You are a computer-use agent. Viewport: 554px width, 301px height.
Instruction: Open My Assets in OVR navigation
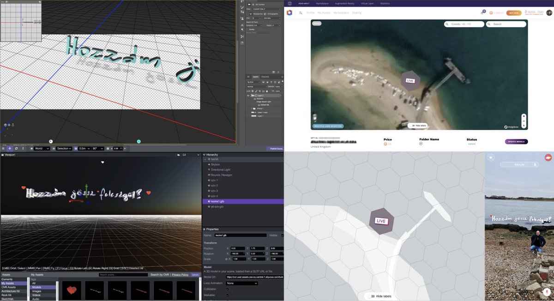point(324,12)
